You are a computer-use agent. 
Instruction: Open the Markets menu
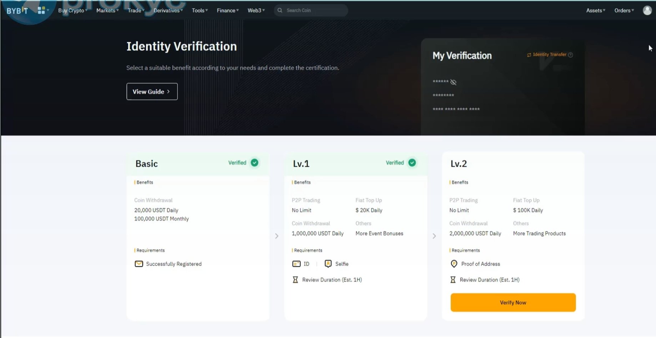coord(107,10)
